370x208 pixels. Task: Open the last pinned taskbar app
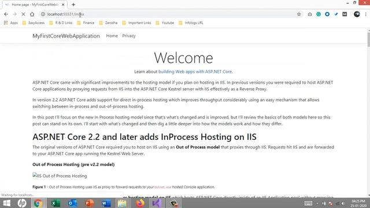(x=173, y=203)
